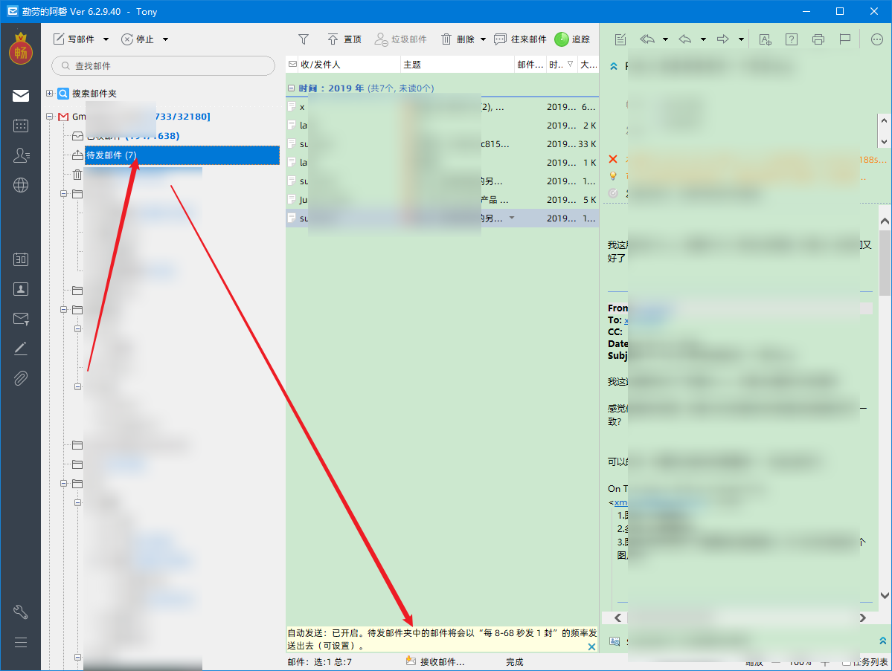Screen dimensions: 892x671
Task: Flag the message with the flag icon
Action: (x=845, y=39)
